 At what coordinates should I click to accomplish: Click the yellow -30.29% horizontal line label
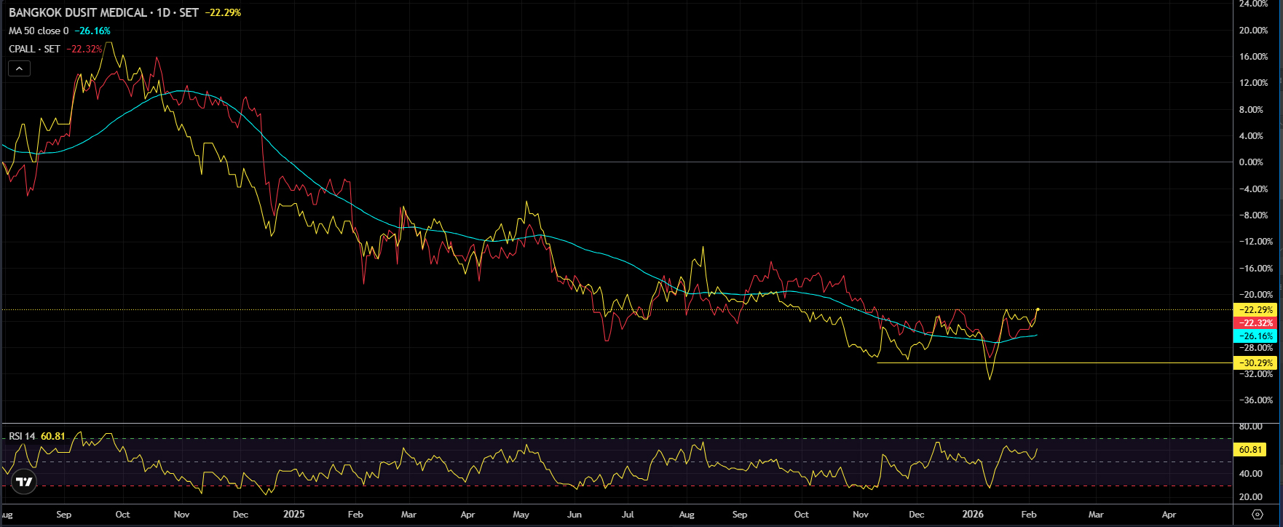click(1255, 362)
